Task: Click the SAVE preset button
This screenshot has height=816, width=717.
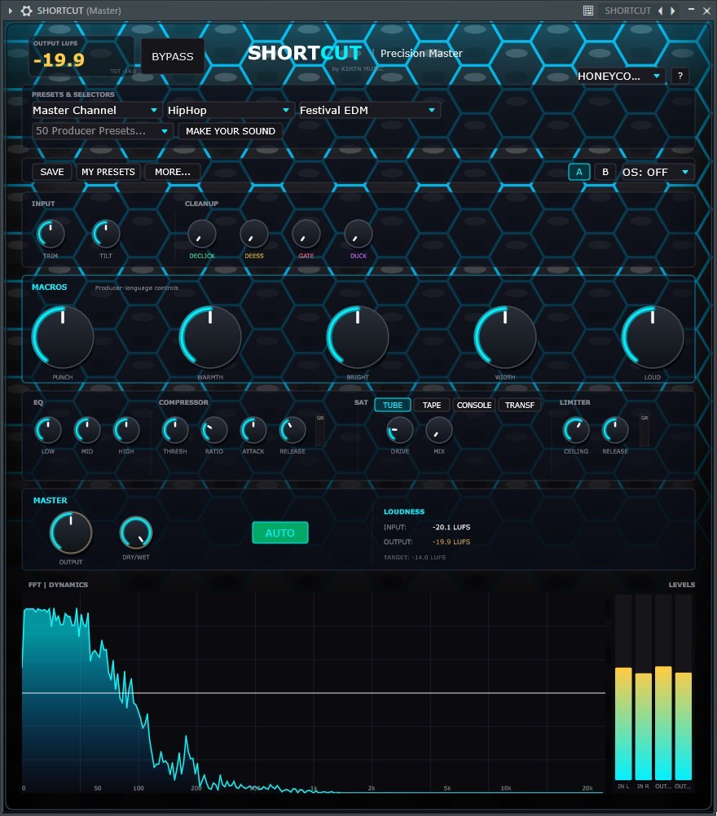Action: pos(52,172)
